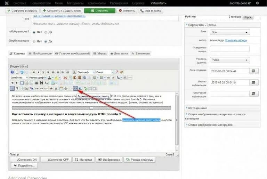
Task: Open highlight background color picker
Action: (x=56, y=78)
